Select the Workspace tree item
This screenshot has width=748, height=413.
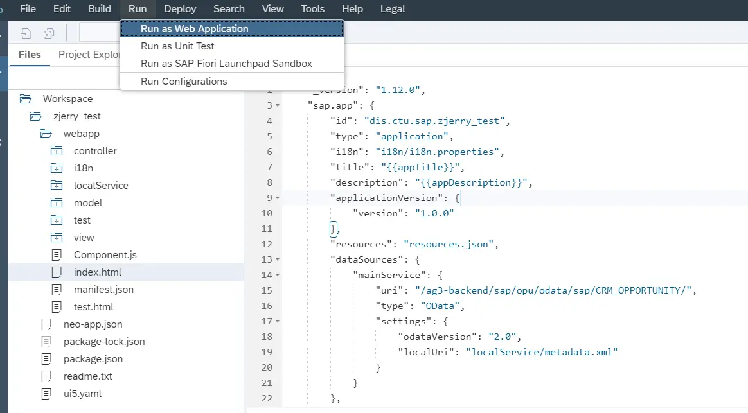click(x=67, y=99)
